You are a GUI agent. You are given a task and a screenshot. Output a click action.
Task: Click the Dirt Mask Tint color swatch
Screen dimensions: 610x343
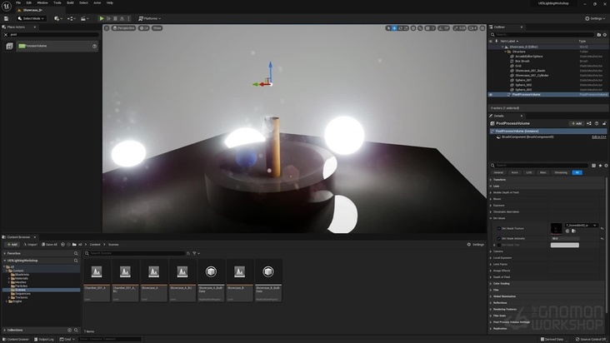pos(564,245)
